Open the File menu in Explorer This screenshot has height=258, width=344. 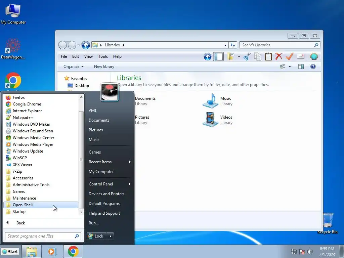(x=64, y=56)
